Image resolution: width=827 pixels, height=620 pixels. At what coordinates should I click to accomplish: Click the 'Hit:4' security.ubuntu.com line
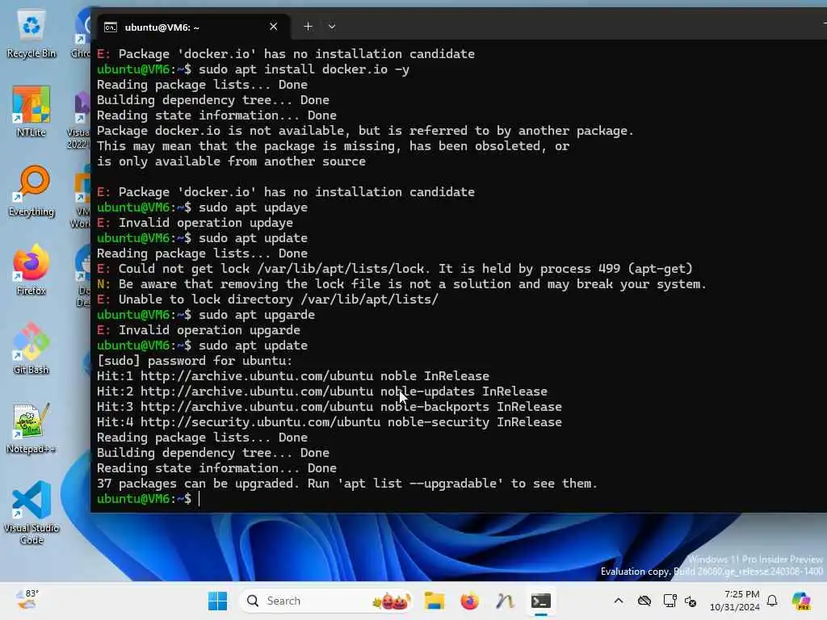click(330, 421)
